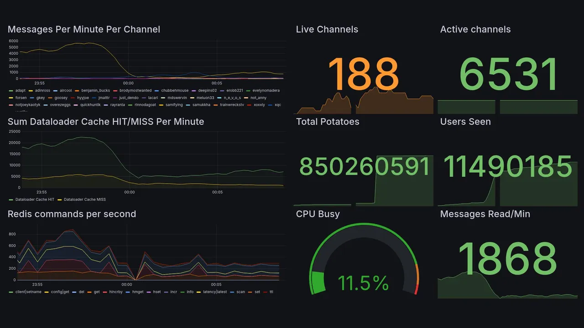Toggle the aircool legend series

coord(63,91)
